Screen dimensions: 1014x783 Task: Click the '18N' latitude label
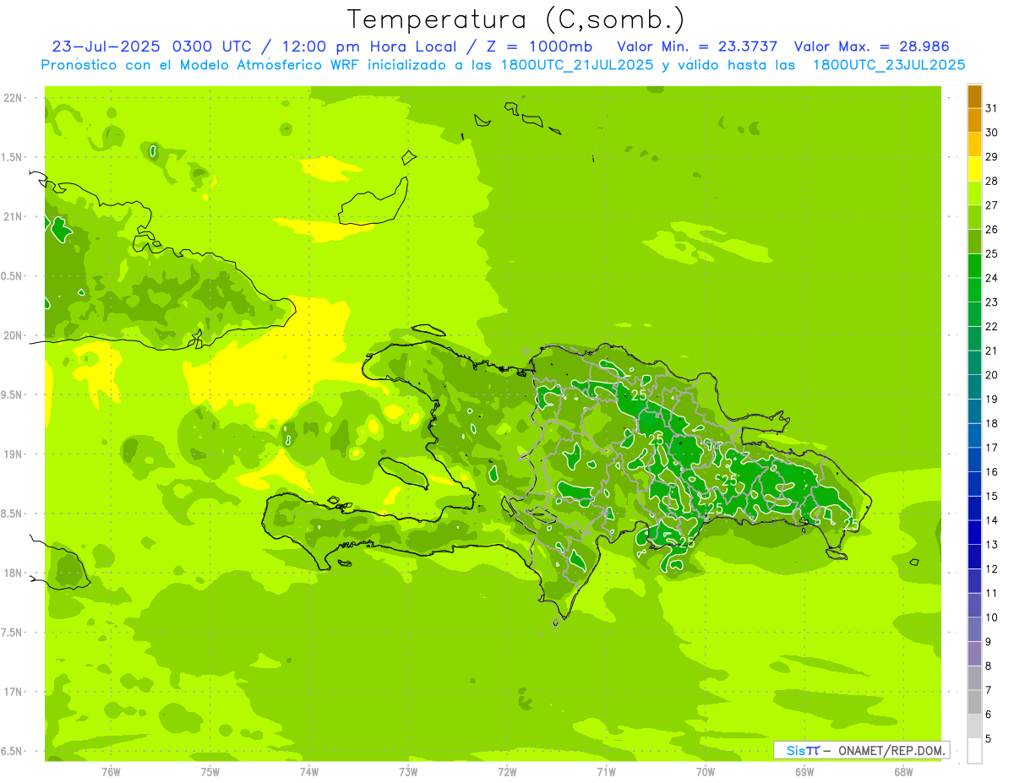pos(14,573)
